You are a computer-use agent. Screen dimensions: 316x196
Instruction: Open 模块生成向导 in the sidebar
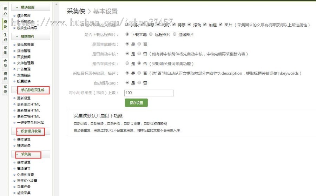pyautogui.click(x=27, y=28)
